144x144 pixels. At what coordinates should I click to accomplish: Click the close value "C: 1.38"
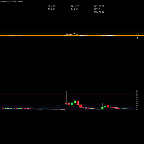tap(52, 9)
